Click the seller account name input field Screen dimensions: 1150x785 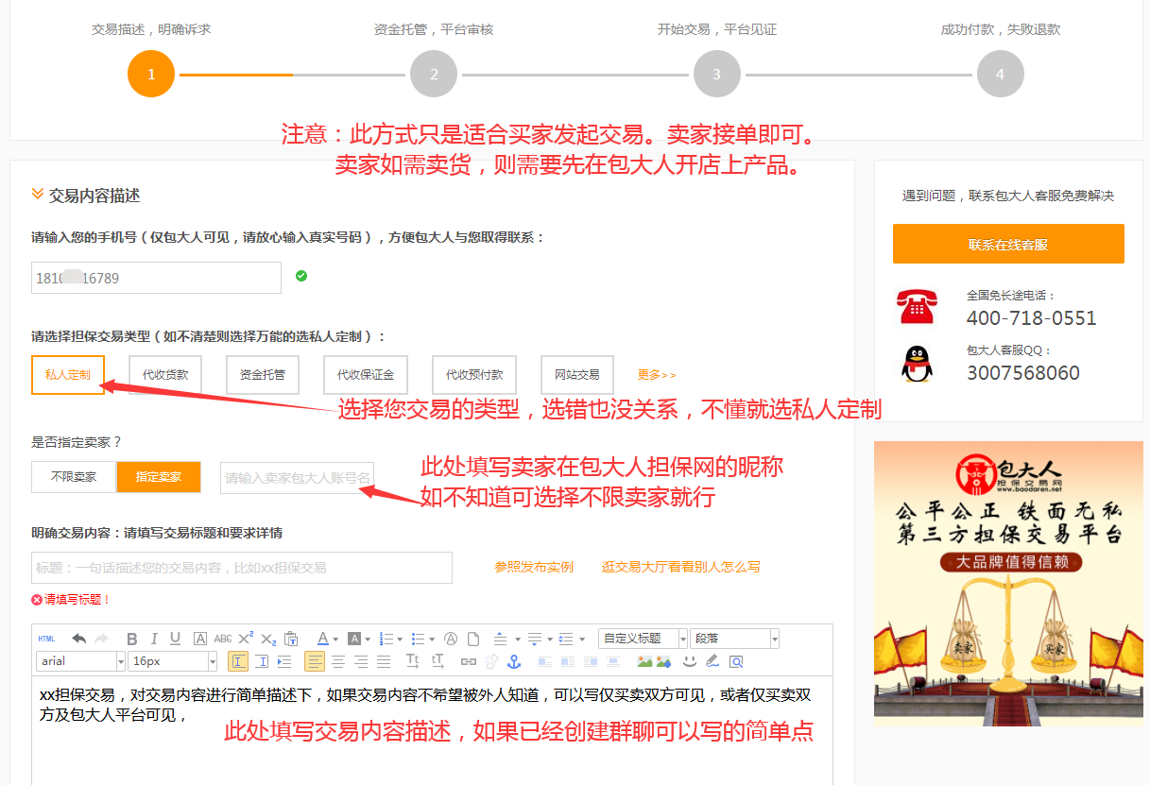coord(297,477)
